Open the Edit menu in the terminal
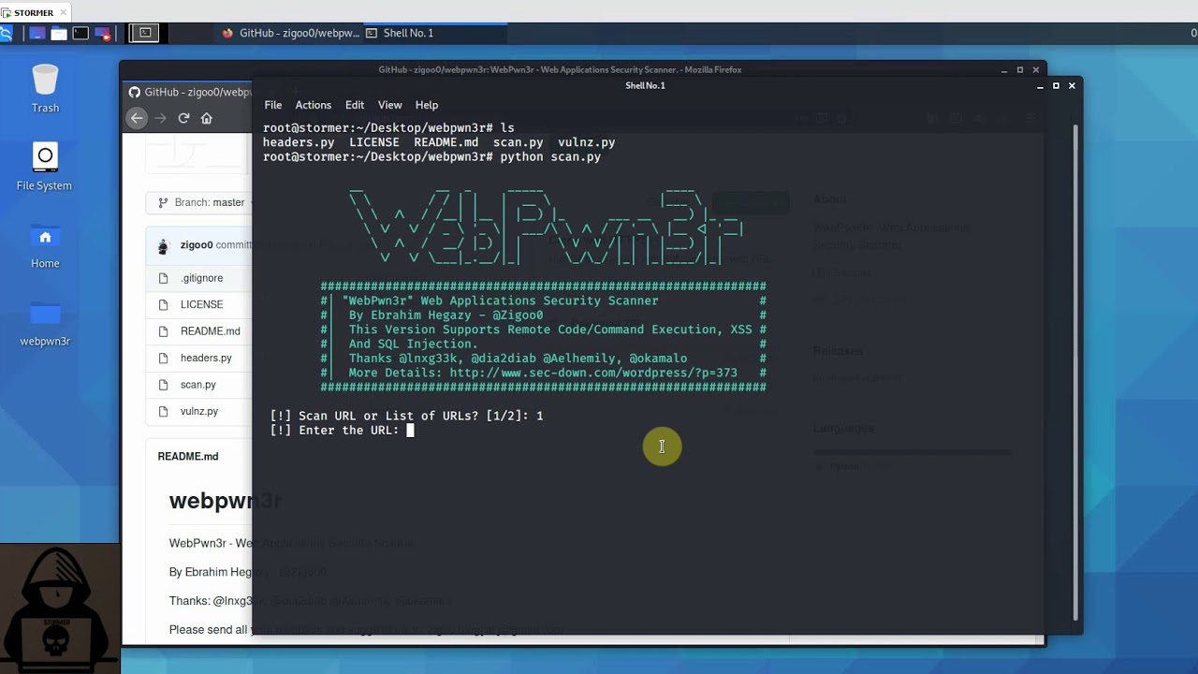1198x674 pixels. [355, 105]
